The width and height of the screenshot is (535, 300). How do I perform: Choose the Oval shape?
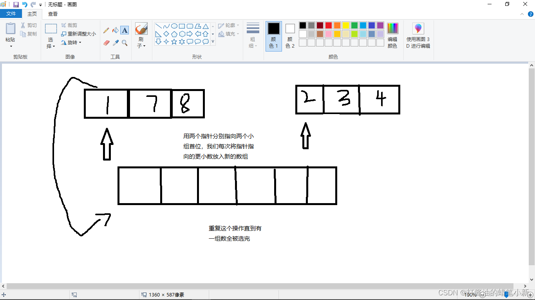(x=174, y=26)
